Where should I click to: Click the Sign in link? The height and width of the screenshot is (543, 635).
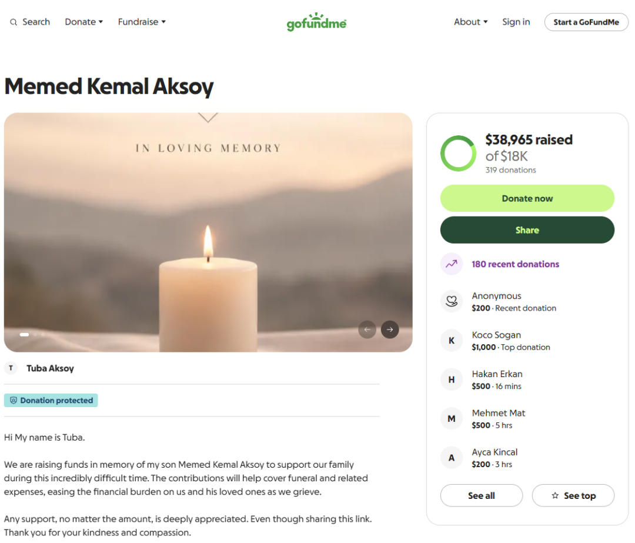coord(516,22)
